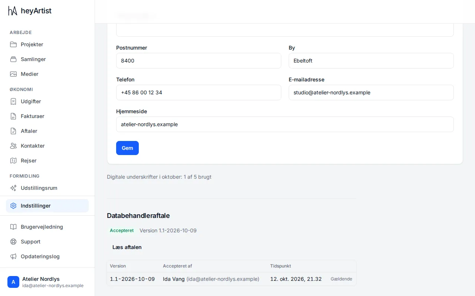Viewport: 475px width, 296px height.
Task: Open the Læs aftalen link
Action: click(x=127, y=247)
